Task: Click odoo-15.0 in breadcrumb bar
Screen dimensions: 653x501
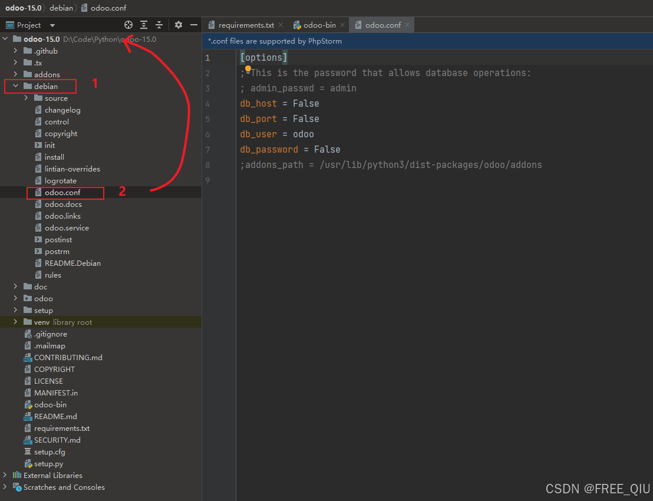Action: [x=24, y=8]
